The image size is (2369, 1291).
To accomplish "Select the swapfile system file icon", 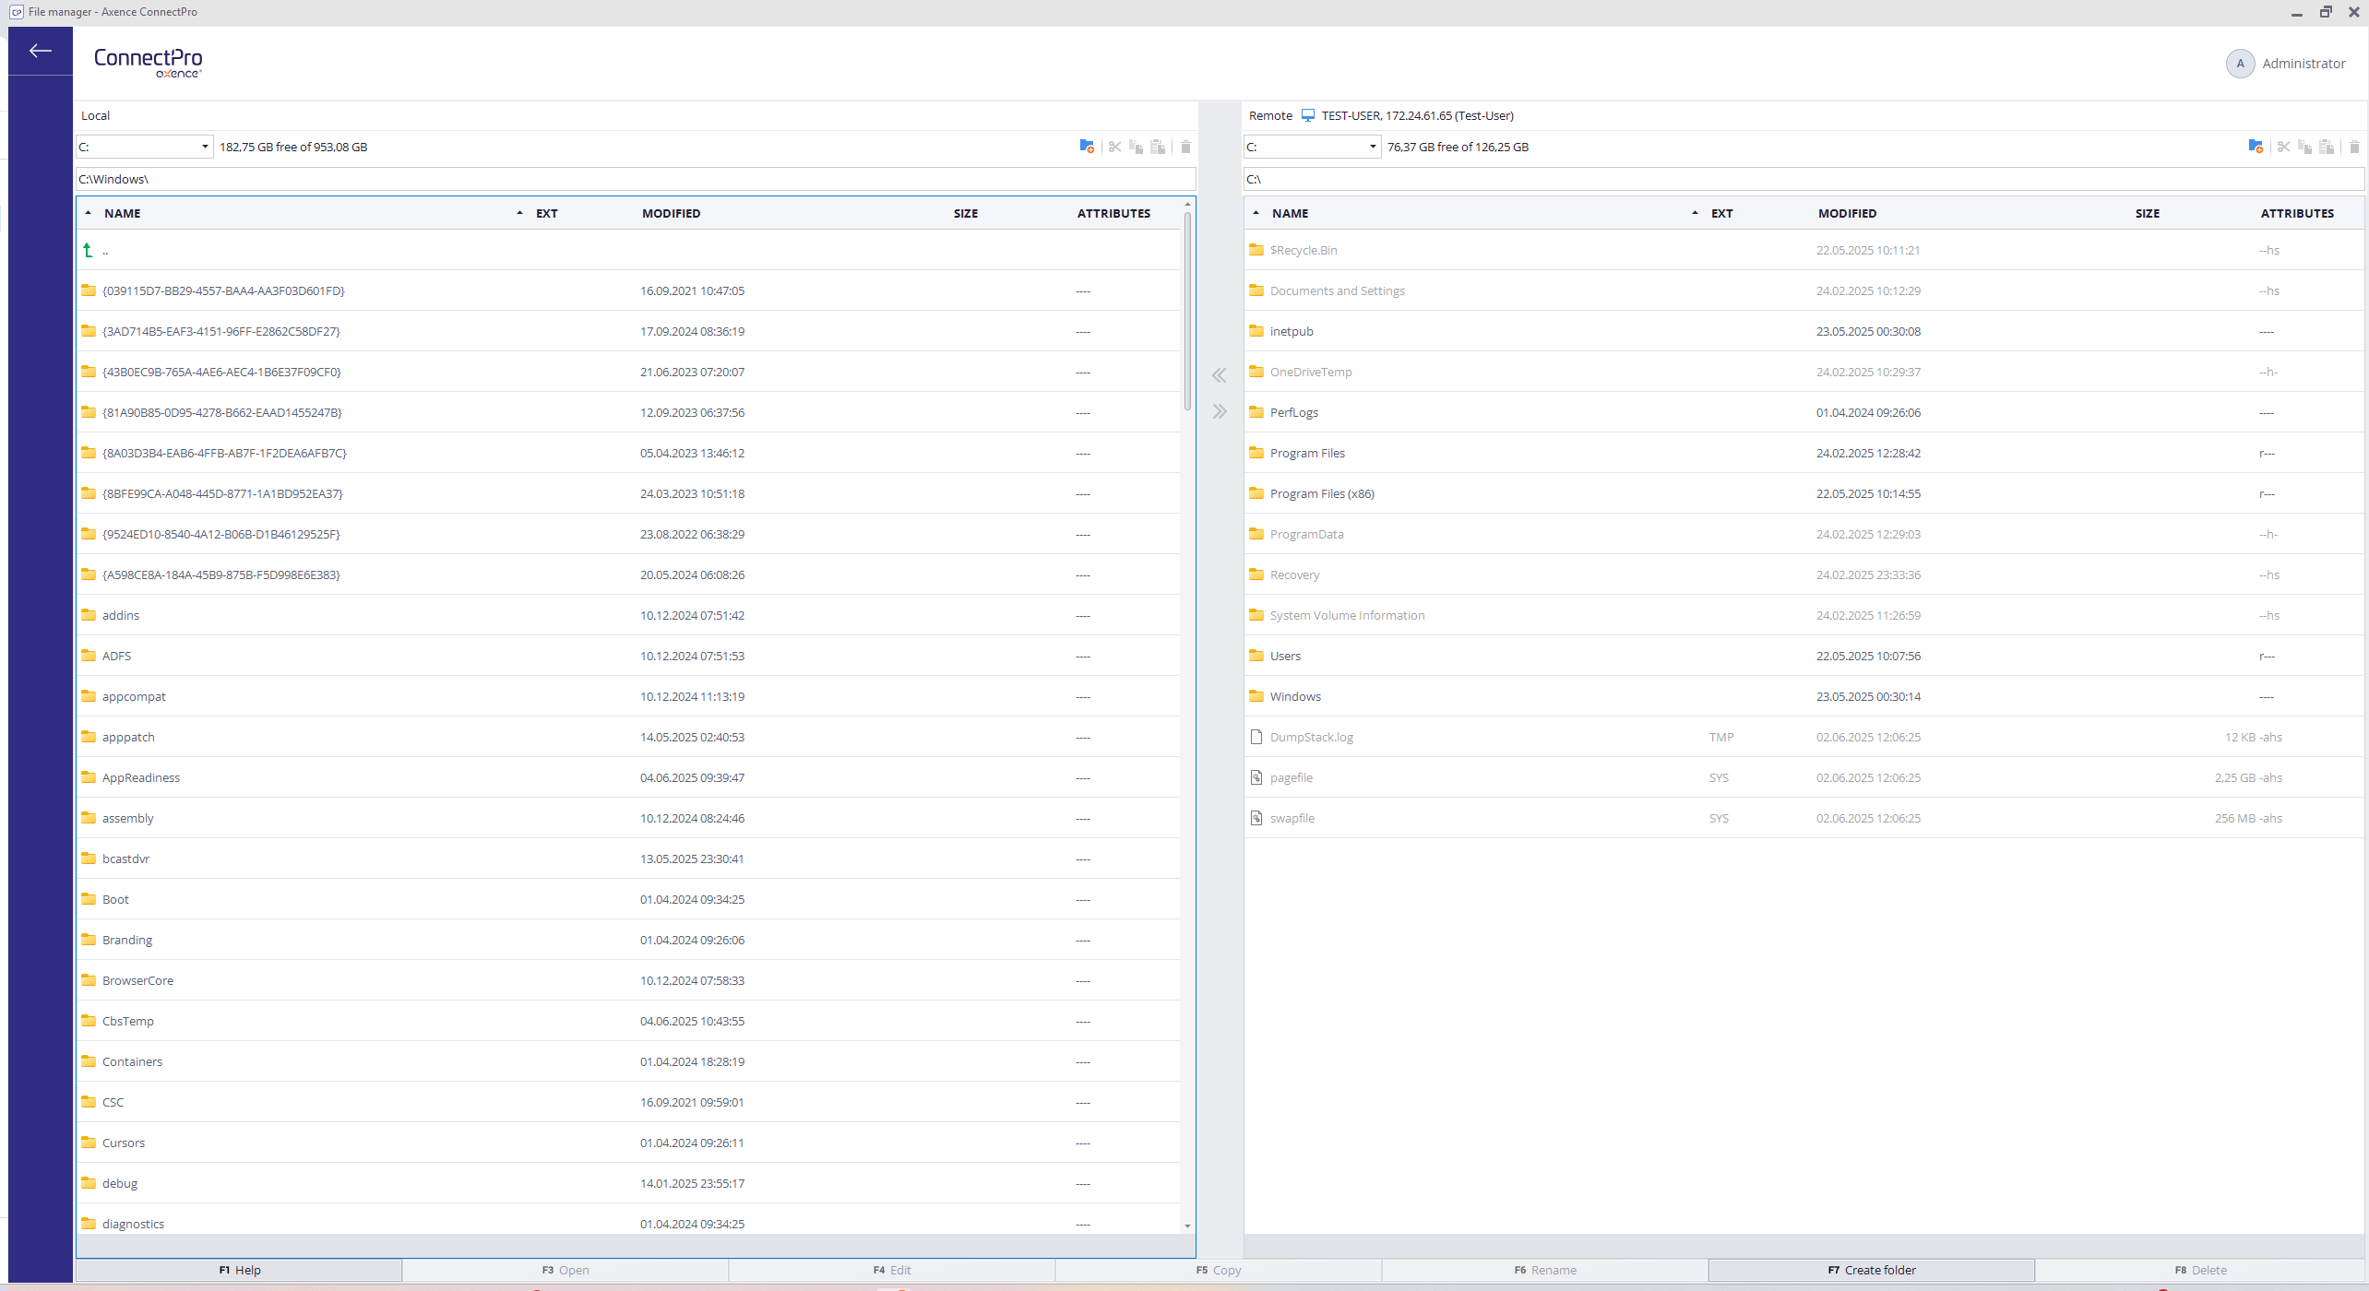I will pyautogui.click(x=1256, y=818).
